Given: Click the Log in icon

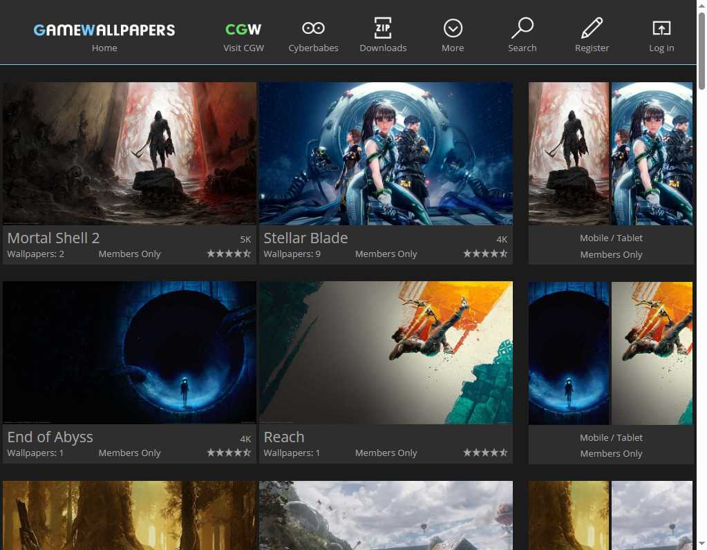Looking at the screenshot, I should pyautogui.click(x=661, y=28).
